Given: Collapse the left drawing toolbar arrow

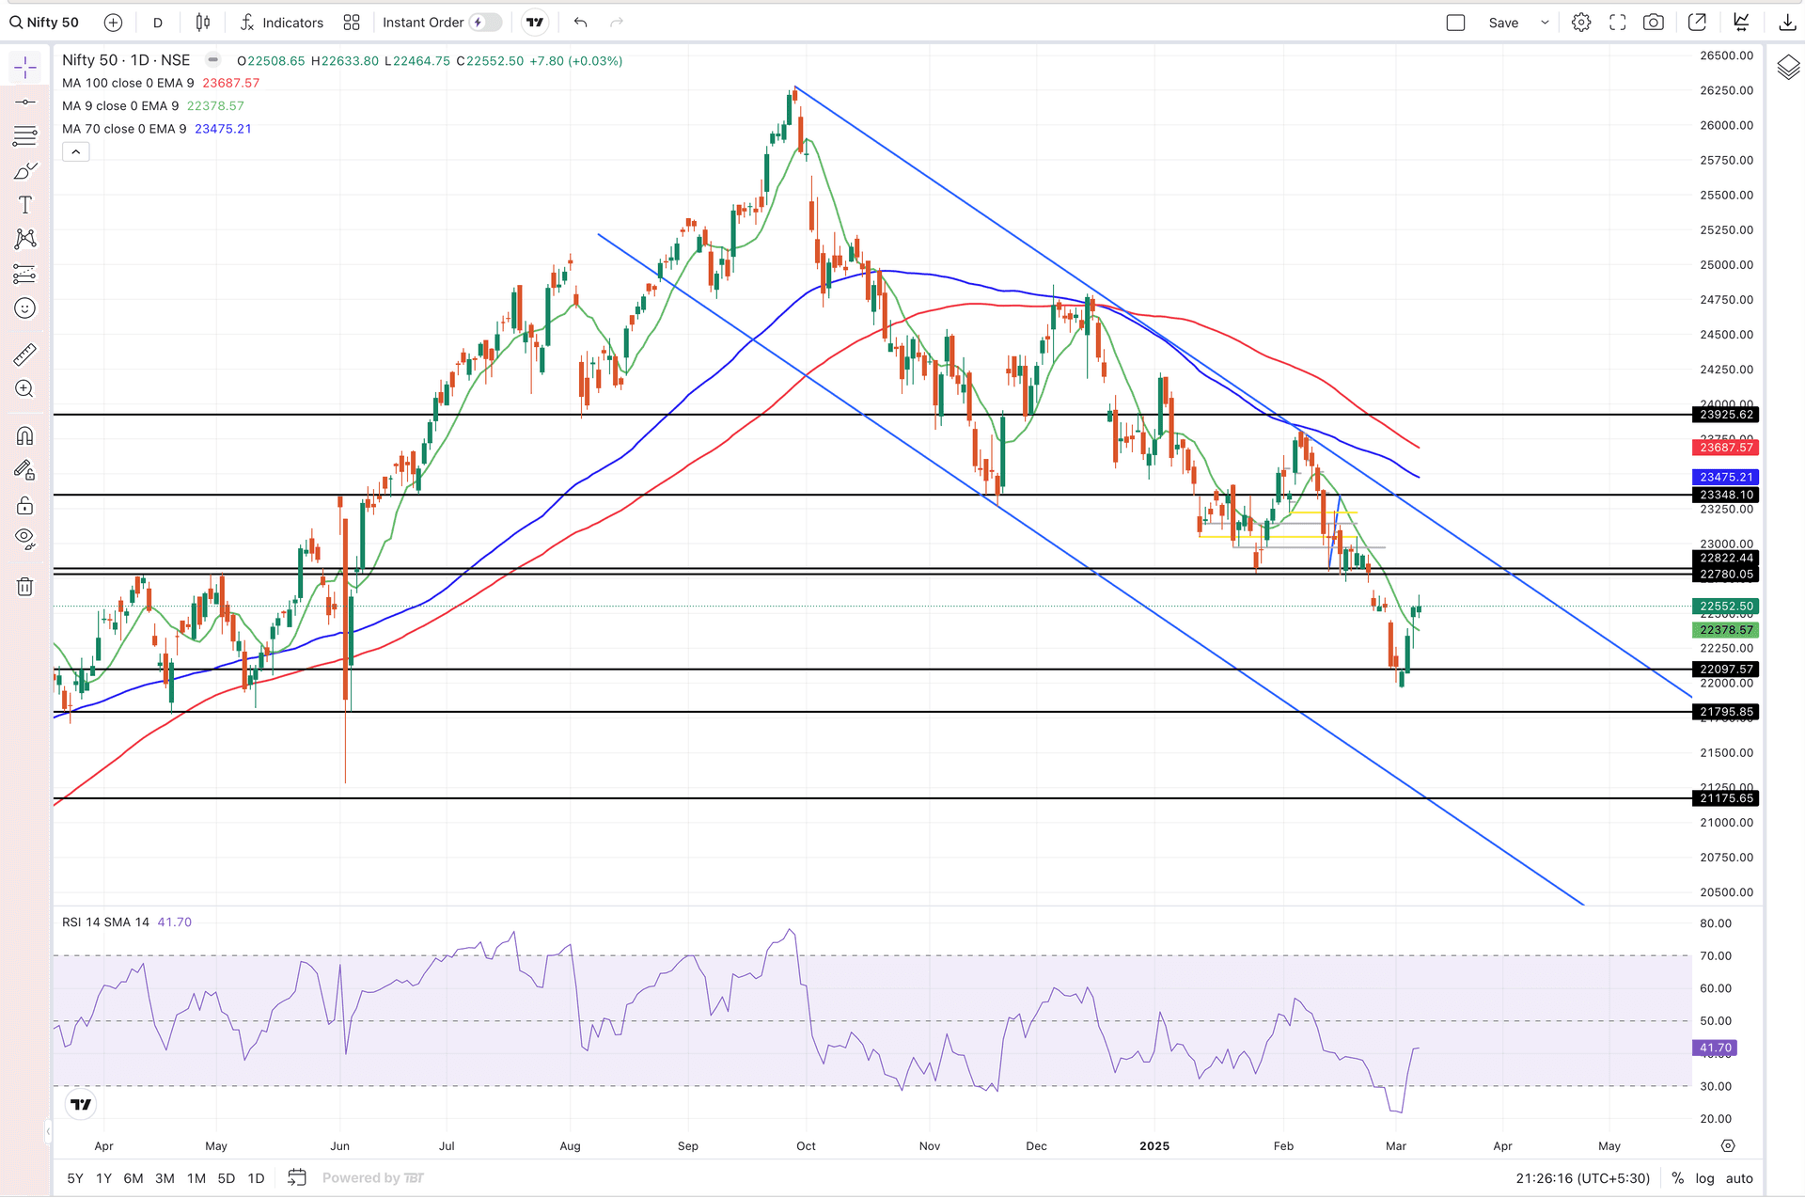Looking at the screenshot, I should pos(48,1131).
